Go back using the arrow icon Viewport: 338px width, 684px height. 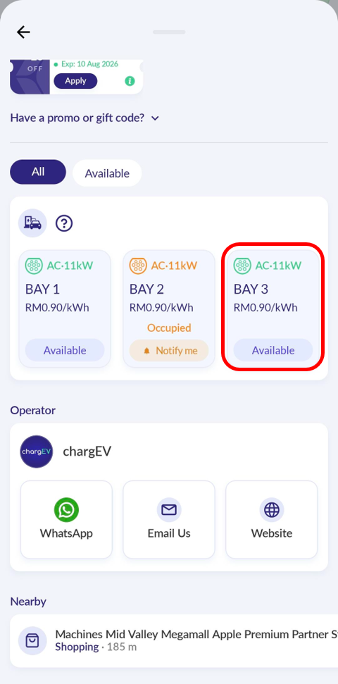(x=23, y=32)
